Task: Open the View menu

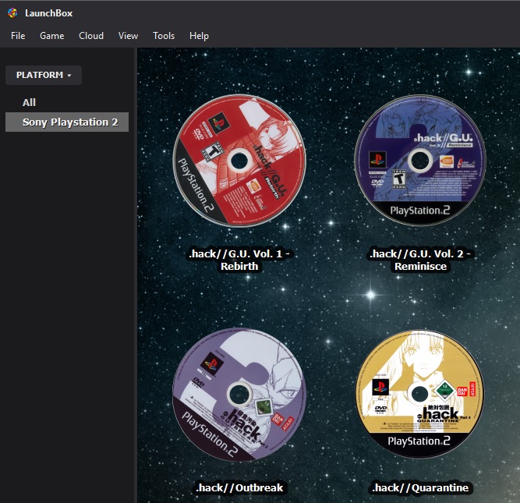Action: click(x=128, y=36)
